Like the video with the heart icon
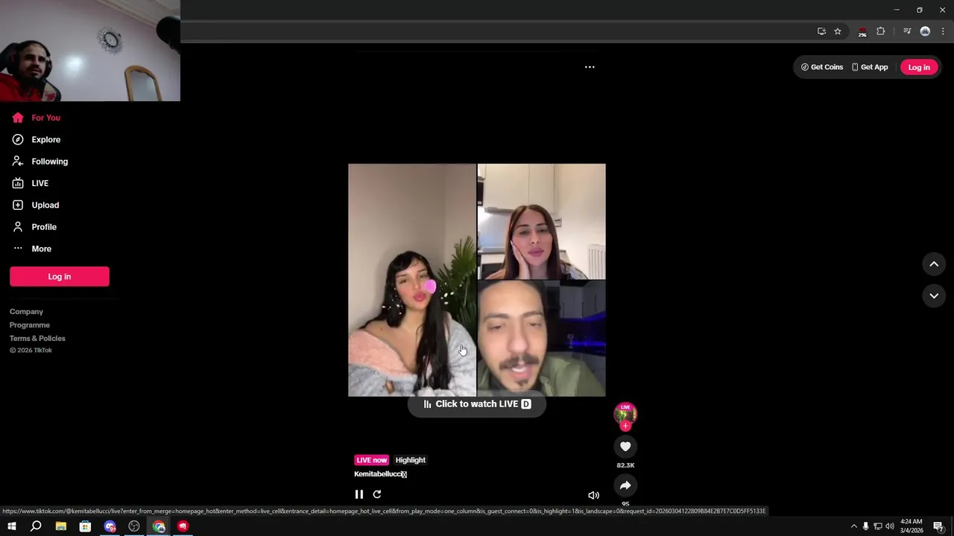The width and height of the screenshot is (954, 536). point(625,447)
